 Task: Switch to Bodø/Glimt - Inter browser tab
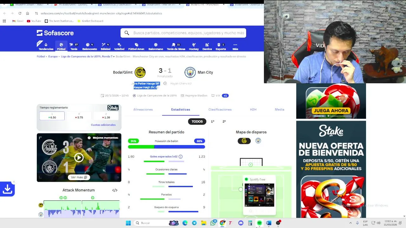[x=160, y=5]
